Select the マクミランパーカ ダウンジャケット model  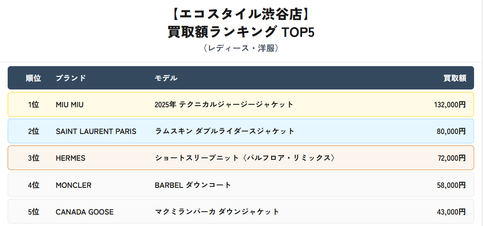tap(217, 212)
